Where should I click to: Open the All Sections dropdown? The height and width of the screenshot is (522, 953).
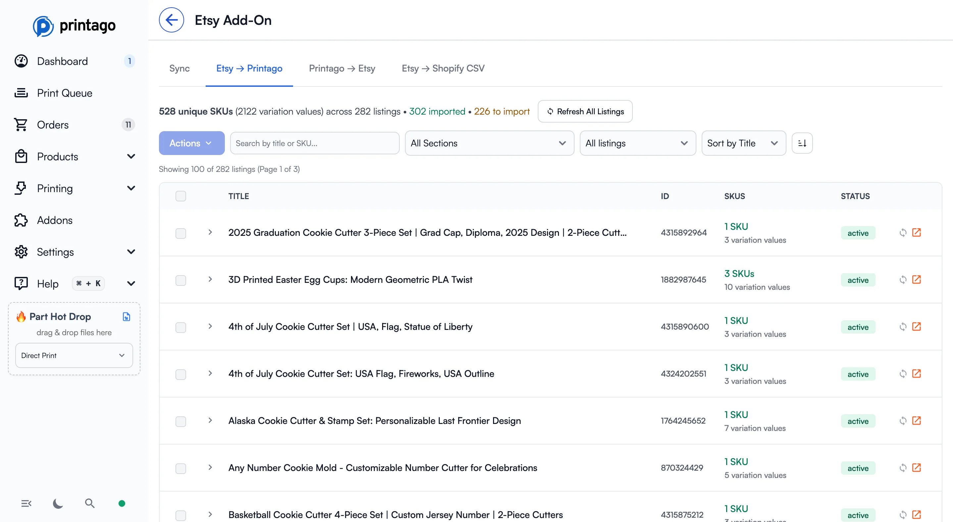coord(489,143)
